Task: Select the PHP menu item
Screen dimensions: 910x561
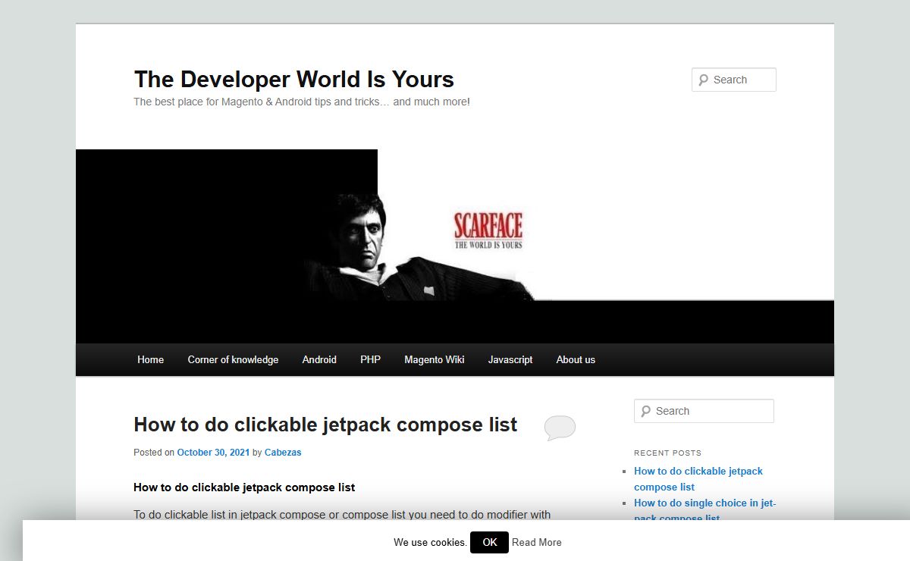Action: coord(370,359)
